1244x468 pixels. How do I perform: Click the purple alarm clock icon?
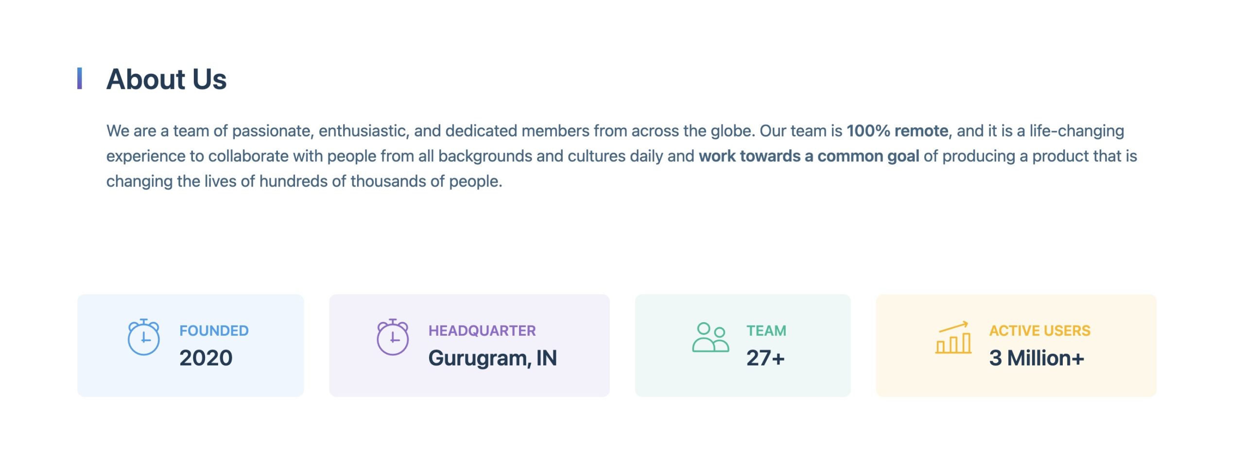pyautogui.click(x=393, y=337)
